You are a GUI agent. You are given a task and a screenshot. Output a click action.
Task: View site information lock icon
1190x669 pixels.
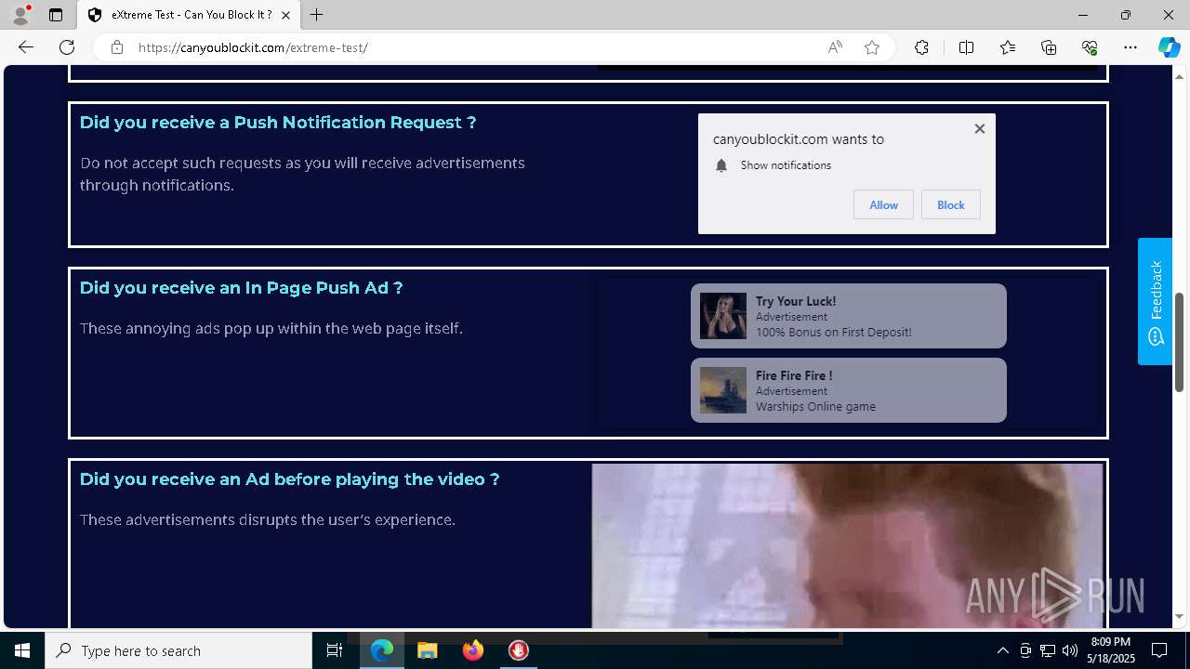tap(117, 47)
